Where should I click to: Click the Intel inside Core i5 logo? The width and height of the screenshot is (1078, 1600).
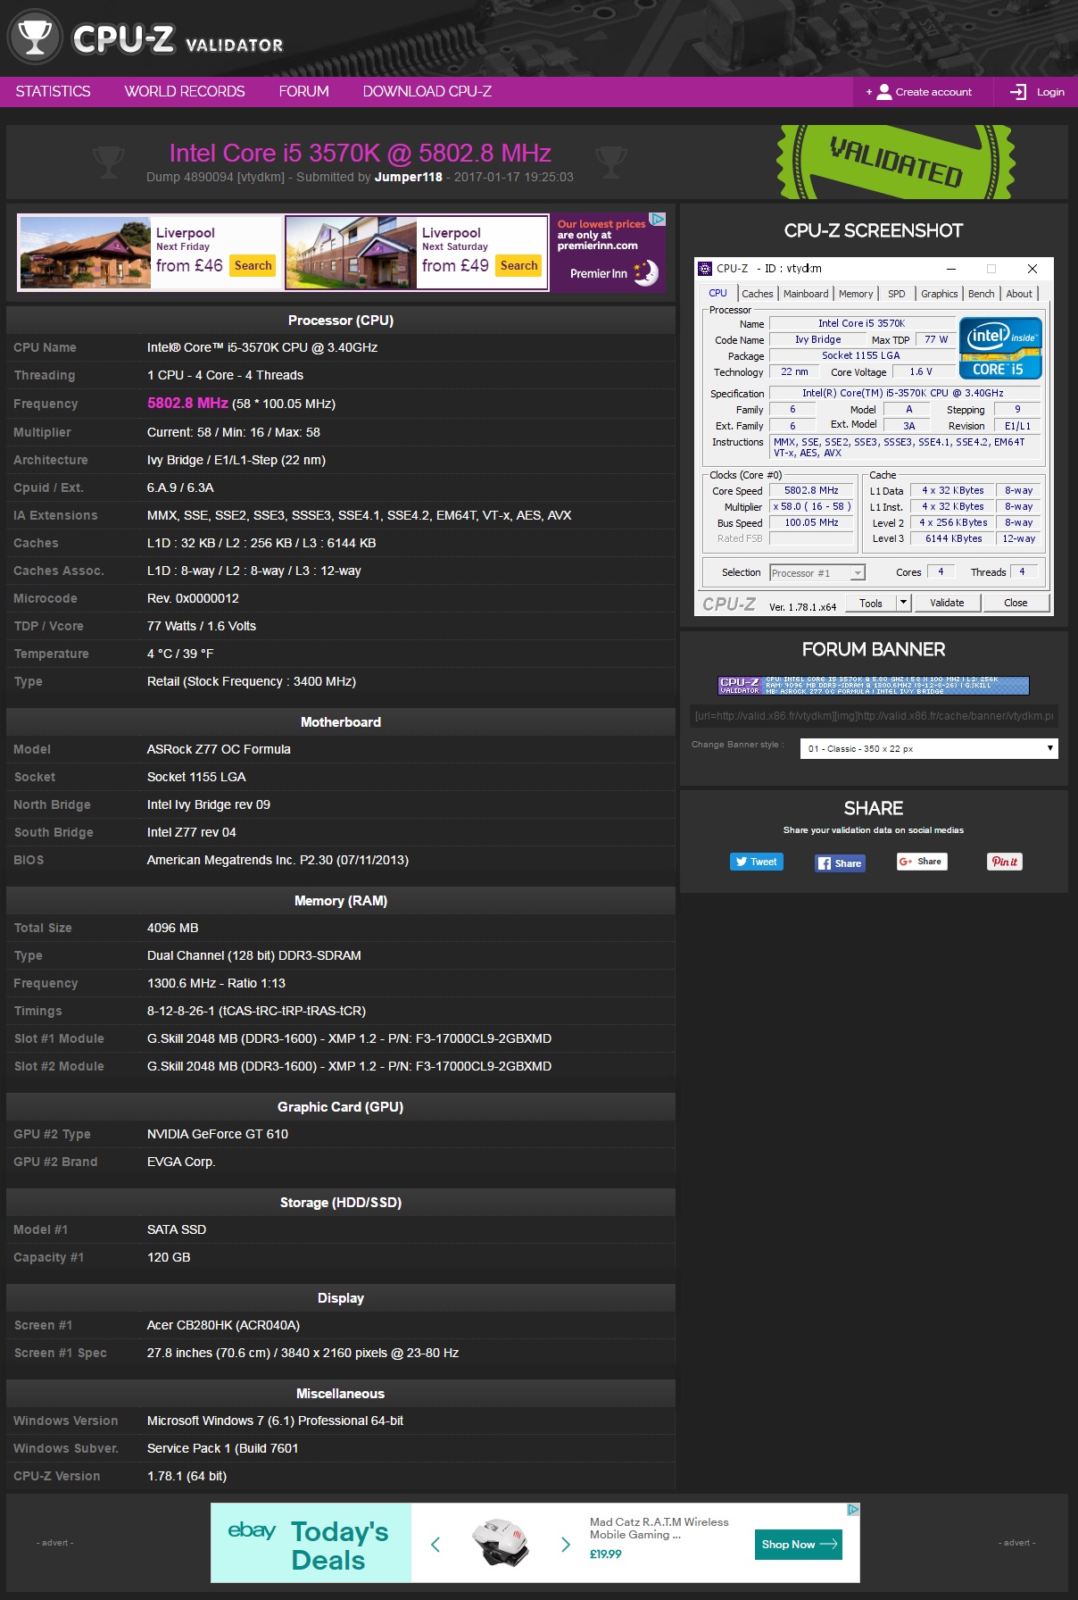(x=1000, y=348)
